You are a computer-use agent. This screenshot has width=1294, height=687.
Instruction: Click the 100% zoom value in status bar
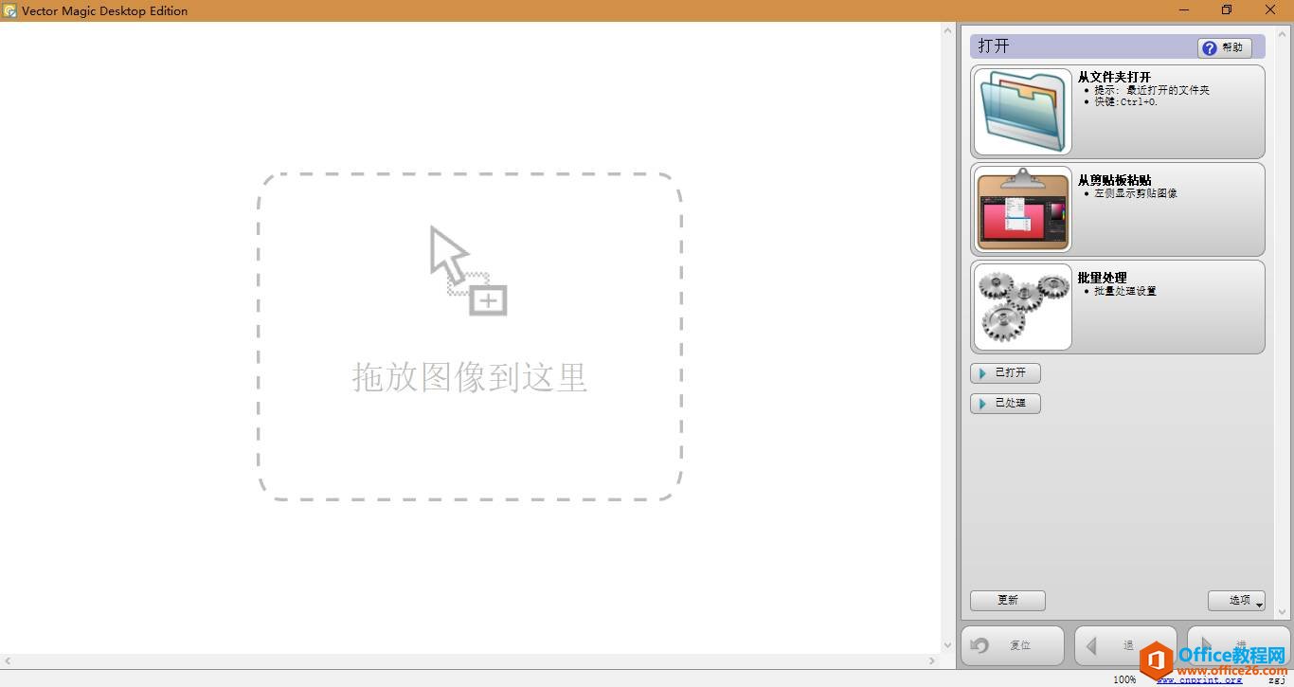point(1124,679)
